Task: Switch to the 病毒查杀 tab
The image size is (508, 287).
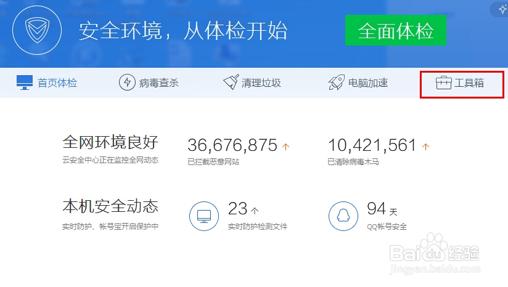Action: [x=149, y=83]
